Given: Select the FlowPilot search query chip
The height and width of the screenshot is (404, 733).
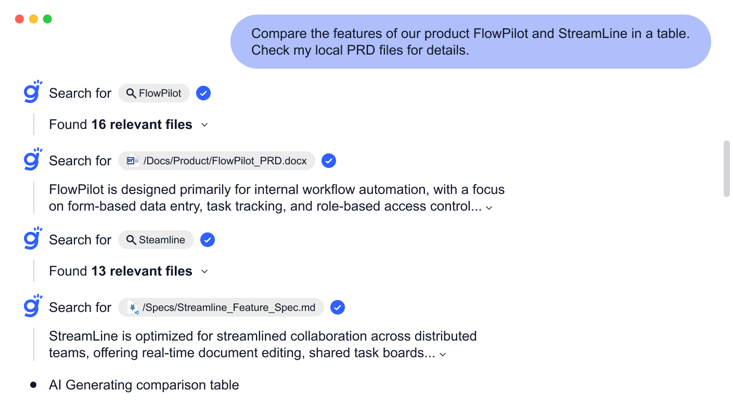Looking at the screenshot, I should coord(153,93).
